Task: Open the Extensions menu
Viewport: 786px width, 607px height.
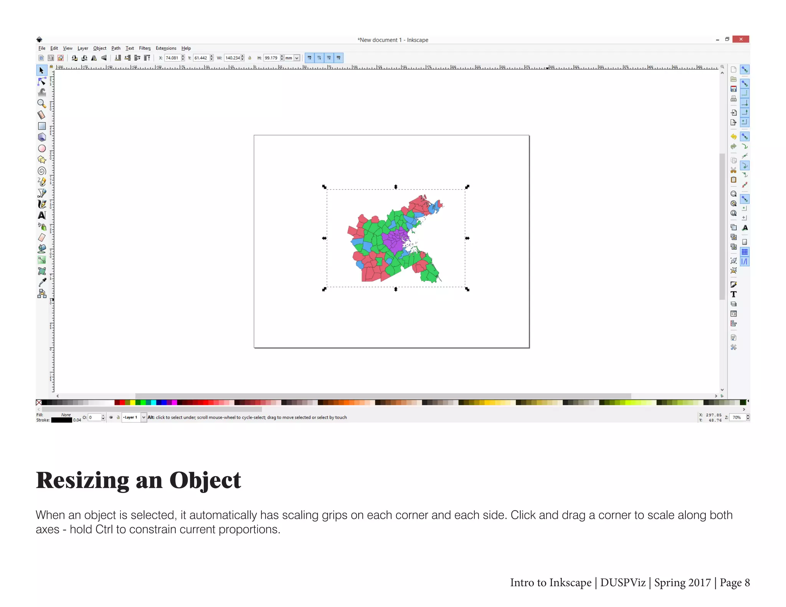Action: coord(166,48)
